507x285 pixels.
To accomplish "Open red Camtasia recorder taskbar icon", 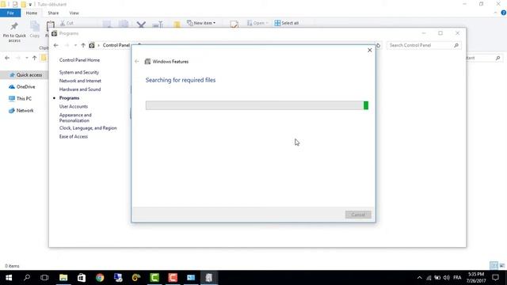I will point(173,278).
